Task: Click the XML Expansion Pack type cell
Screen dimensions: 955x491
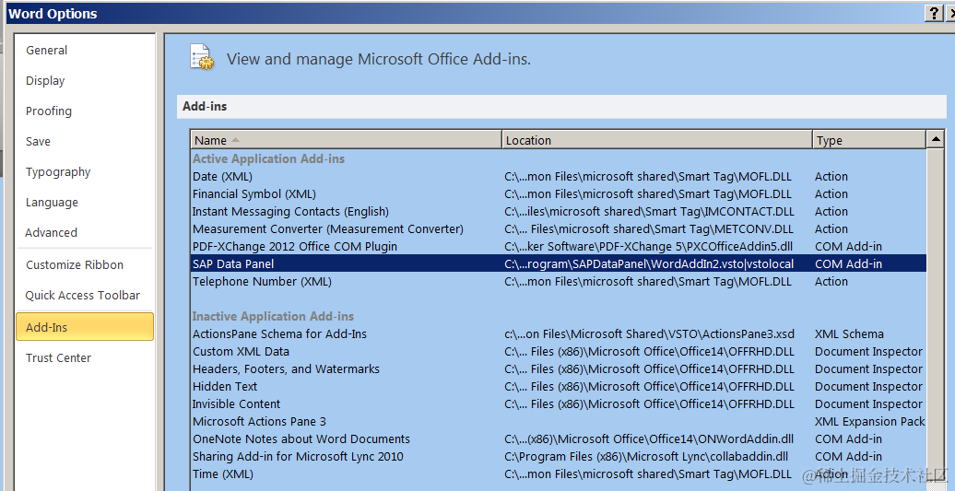Action: 870,422
